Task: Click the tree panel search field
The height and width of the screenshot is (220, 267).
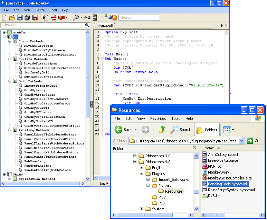Action: [43, 25]
